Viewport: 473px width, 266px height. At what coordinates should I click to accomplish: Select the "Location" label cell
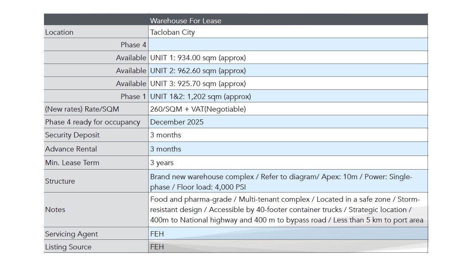59,32
